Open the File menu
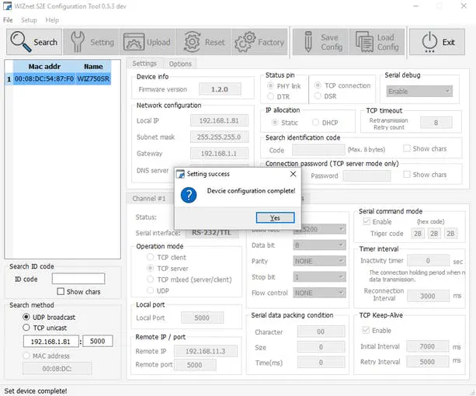 click(x=8, y=20)
